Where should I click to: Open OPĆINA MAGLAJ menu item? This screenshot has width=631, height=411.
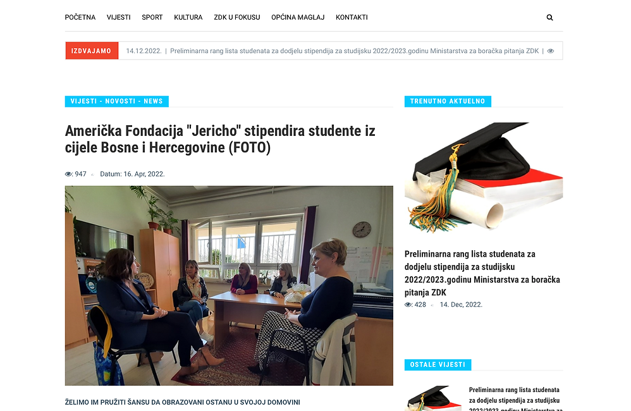coord(298,17)
